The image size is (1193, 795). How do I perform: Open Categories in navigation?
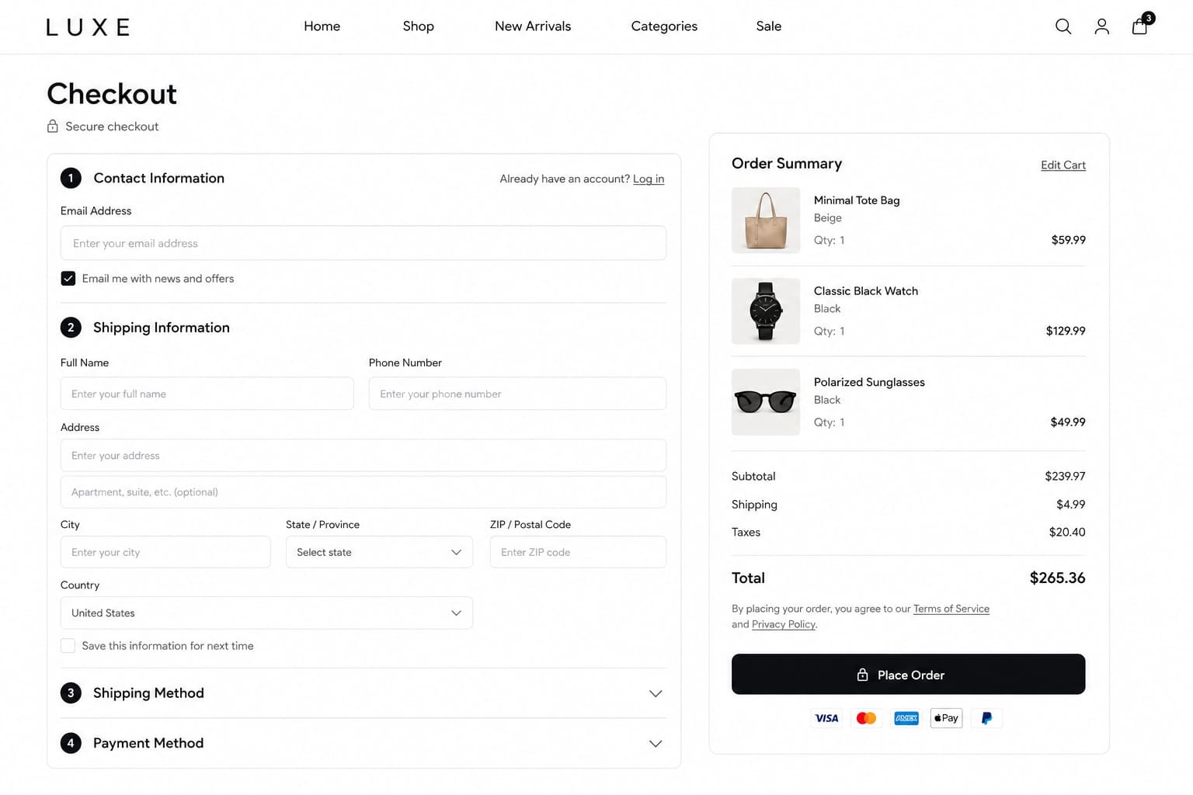[664, 26]
